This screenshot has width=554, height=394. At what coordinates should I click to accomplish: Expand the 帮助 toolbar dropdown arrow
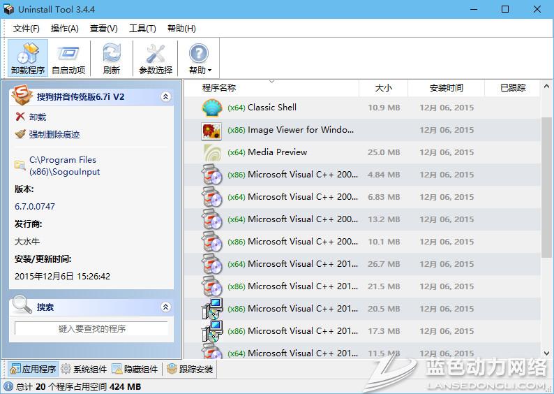209,71
